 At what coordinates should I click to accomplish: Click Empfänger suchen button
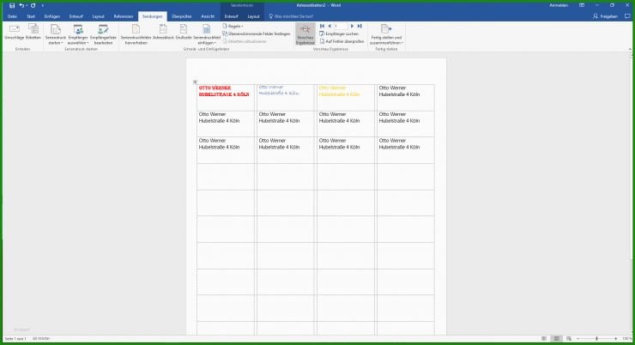point(342,33)
